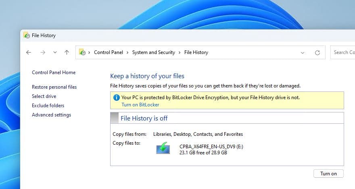This screenshot has height=189, width=355.
Task: Open recent locations dropdown chevron
Action: click(55, 52)
